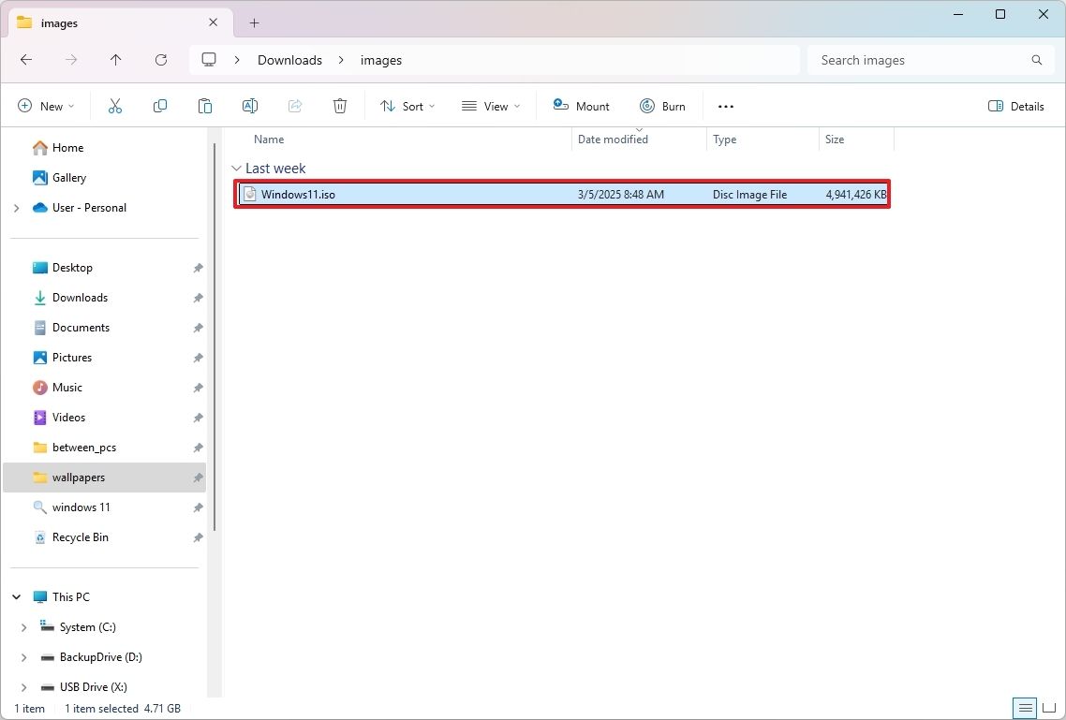The width and height of the screenshot is (1066, 720).
Task: Open the View dropdown
Action: click(x=490, y=105)
